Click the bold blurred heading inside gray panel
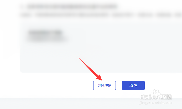 tap(45, 32)
